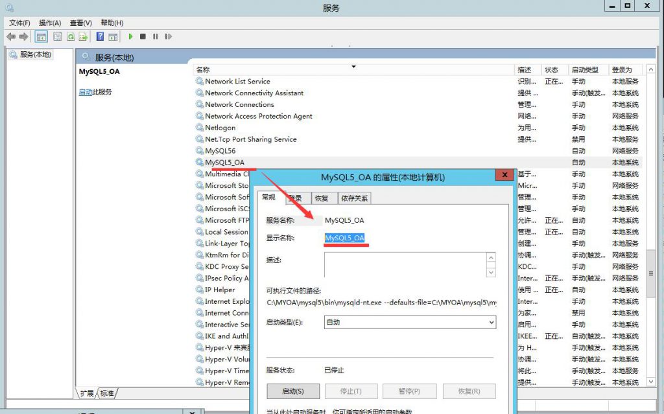Open the Properties toolbar icon
The height and width of the screenshot is (414, 664).
[x=57, y=37]
